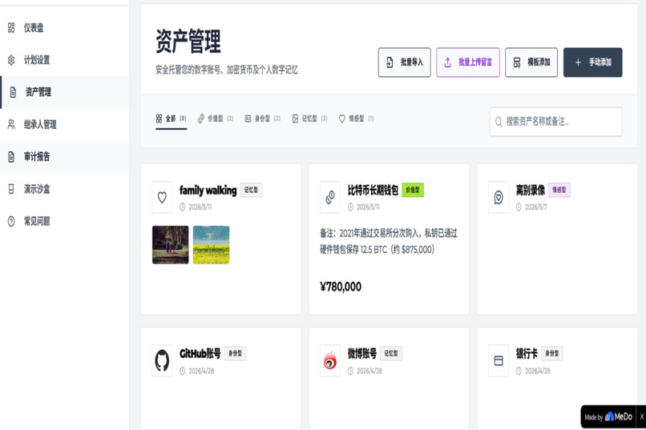Select 资产管理 sidebar item
The height and width of the screenshot is (430, 646).
click(x=64, y=92)
